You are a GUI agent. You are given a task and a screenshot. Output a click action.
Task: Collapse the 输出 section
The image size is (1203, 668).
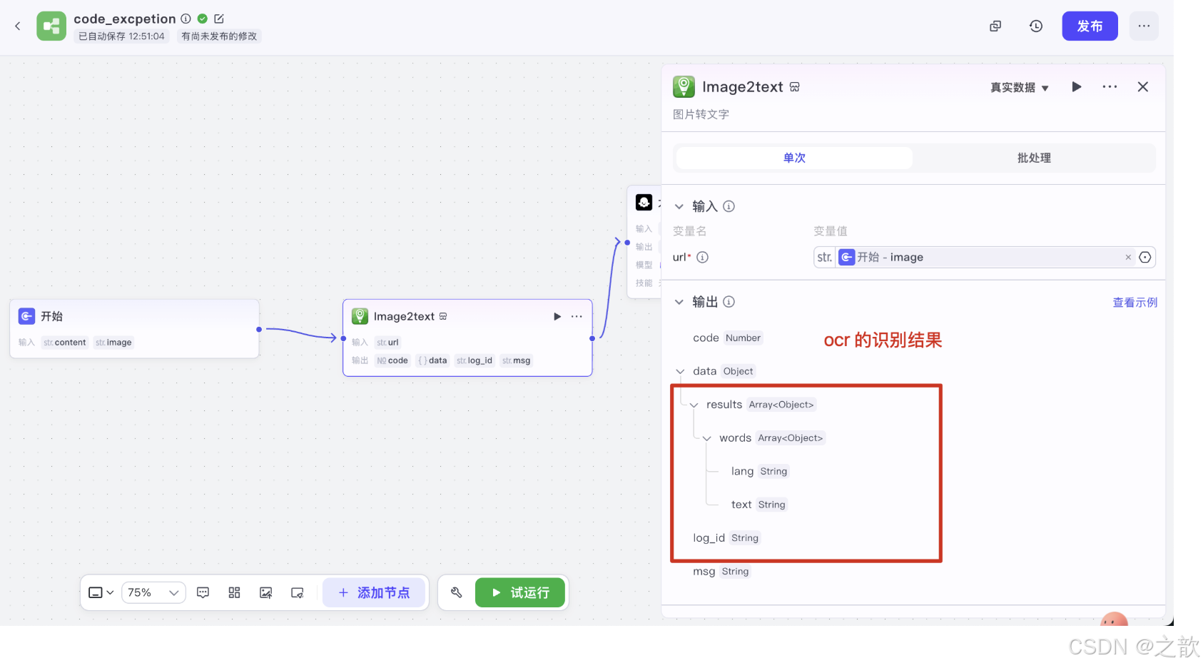point(679,302)
